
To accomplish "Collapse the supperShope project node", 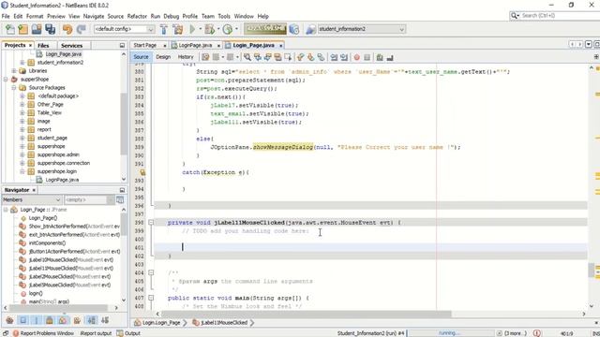I will tap(6, 79).
